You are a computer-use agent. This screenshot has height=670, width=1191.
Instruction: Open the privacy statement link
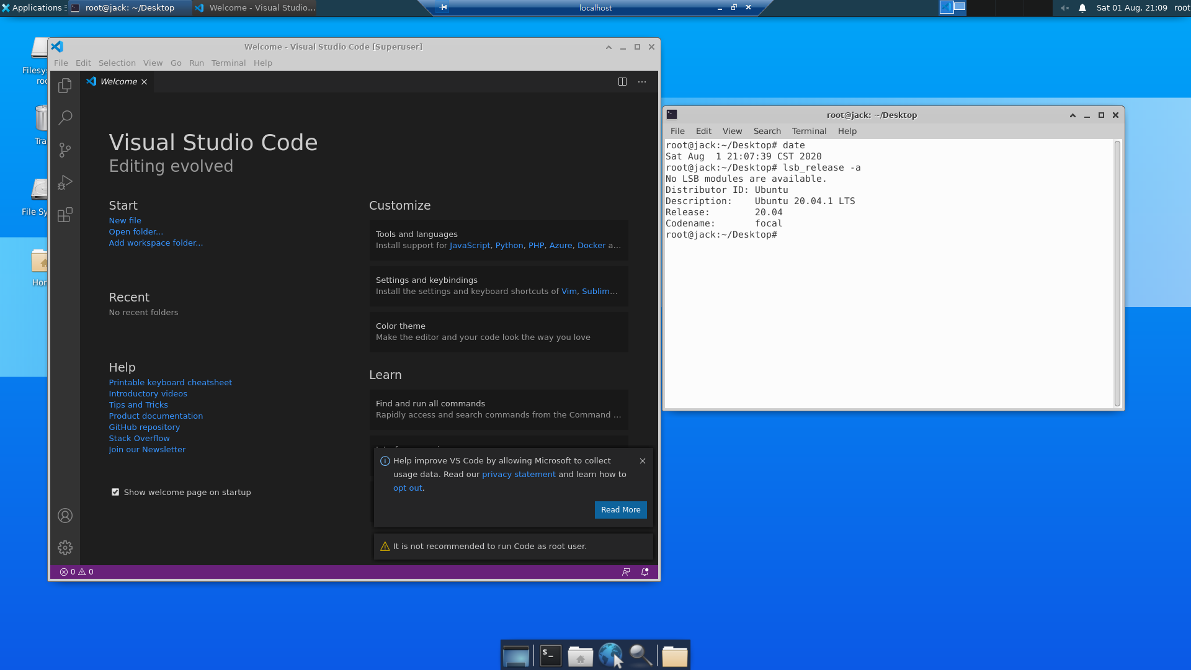click(x=519, y=475)
